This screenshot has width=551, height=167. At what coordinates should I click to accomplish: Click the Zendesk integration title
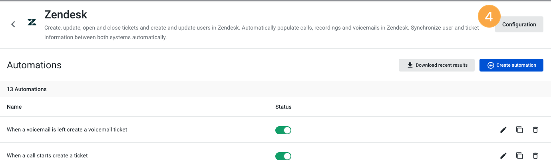click(66, 14)
